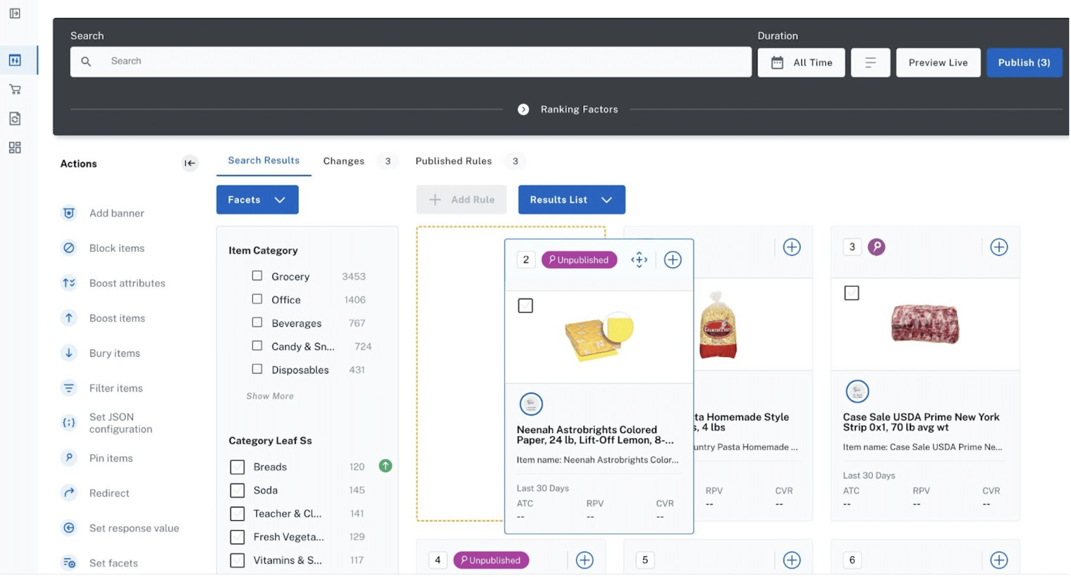The width and height of the screenshot is (1071, 577).
Task: Toggle the Grocery category checkbox
Action: (x=257, y=277)
